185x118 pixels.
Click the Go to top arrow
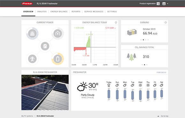(x=158, y=116)
